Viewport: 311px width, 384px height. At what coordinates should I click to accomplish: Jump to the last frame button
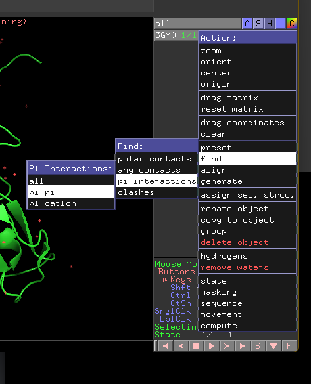click(243, 346)
